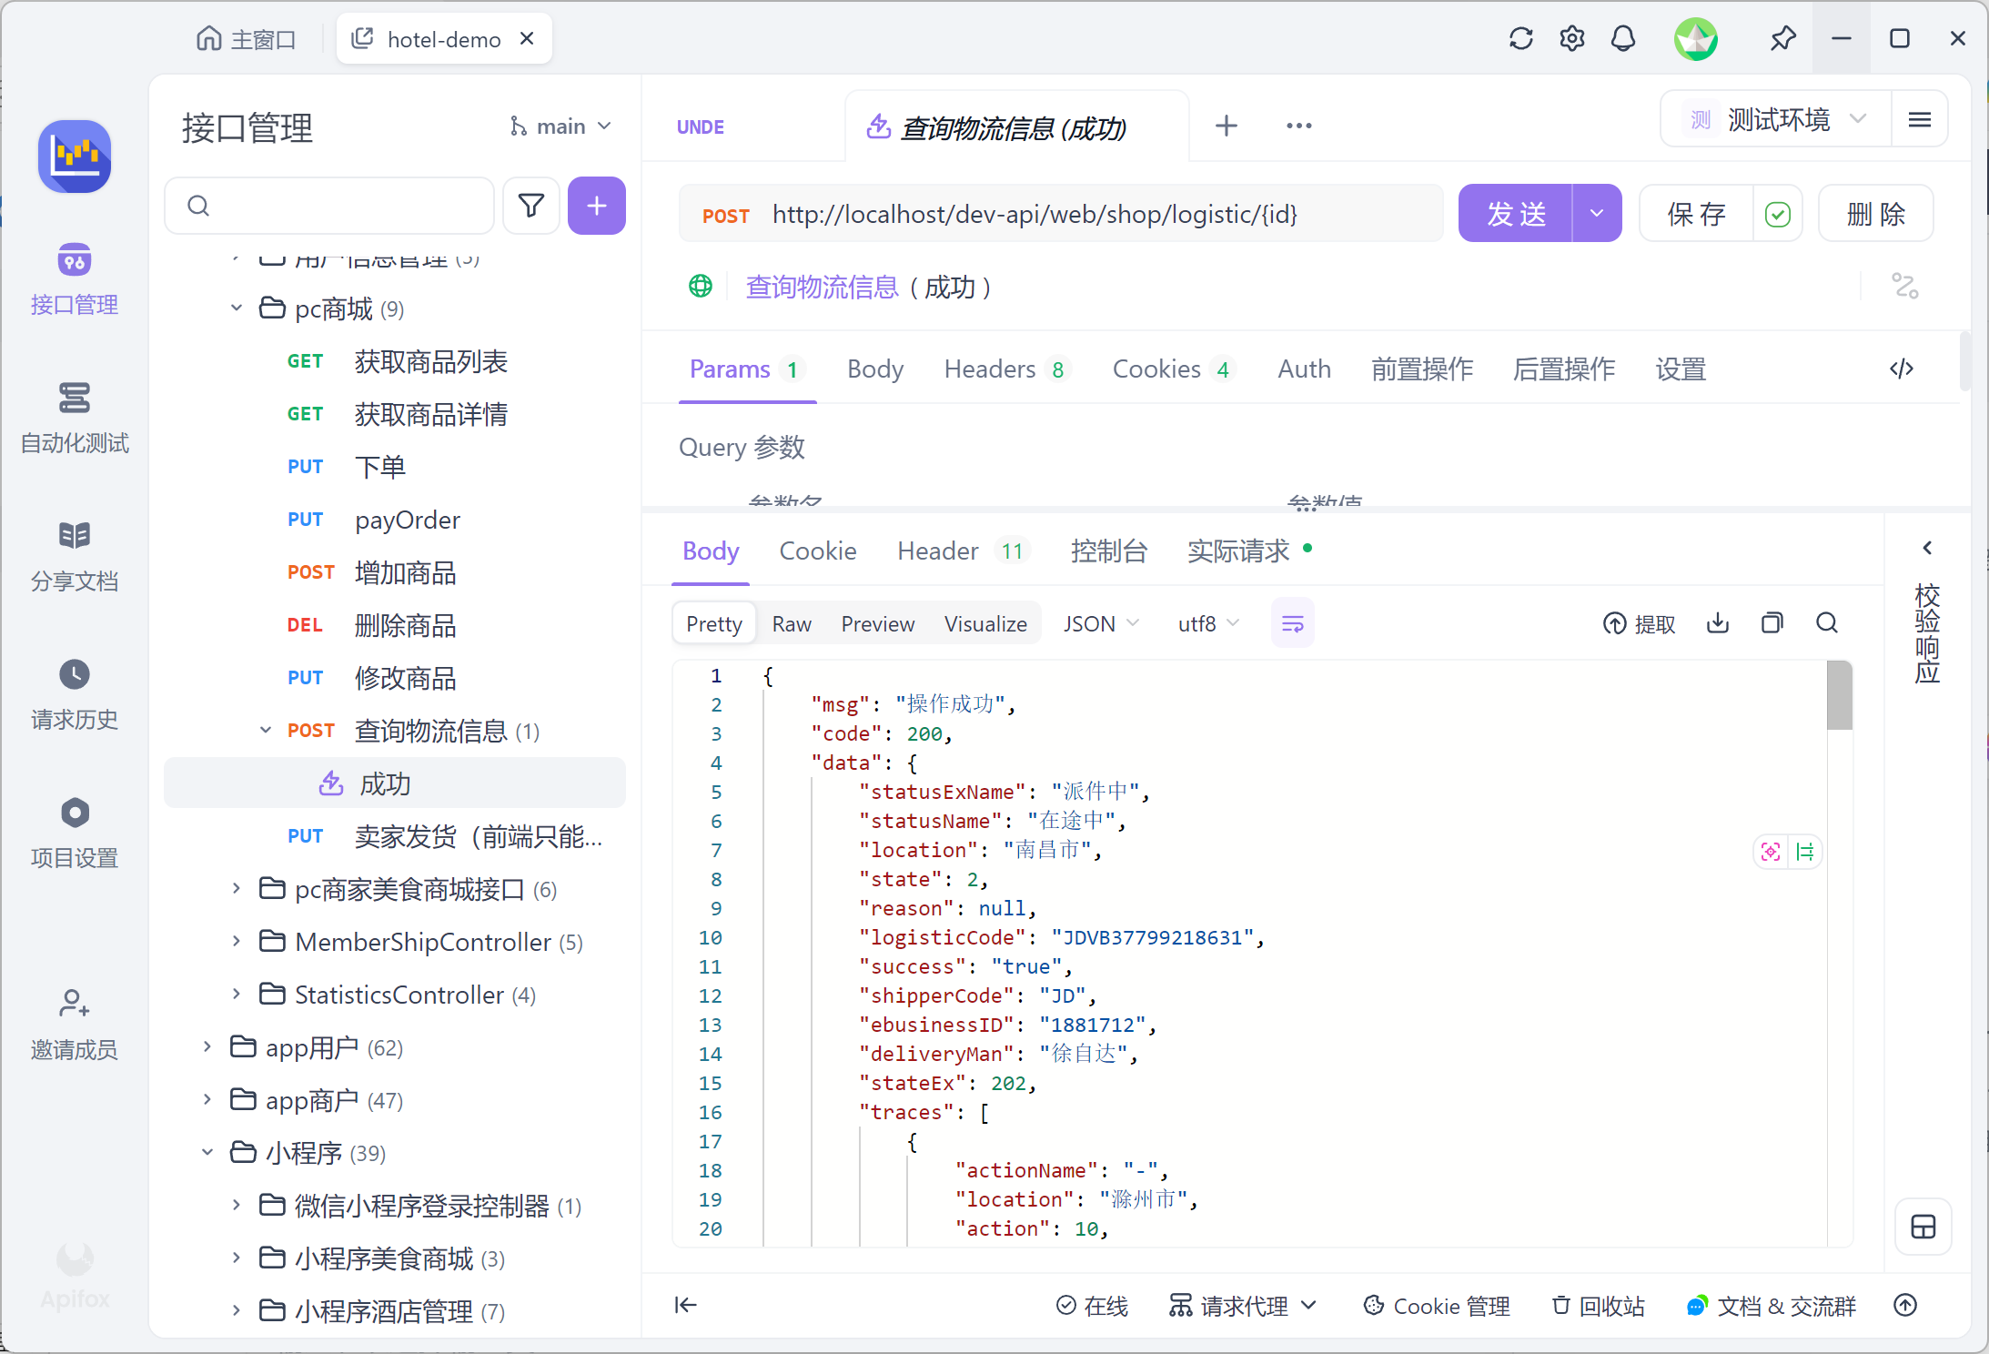Image resolution: width=1989 pixels, height=1354 pixels.
Task: Toggle the green check next to 保存
Action: (x=1777, y=215)
